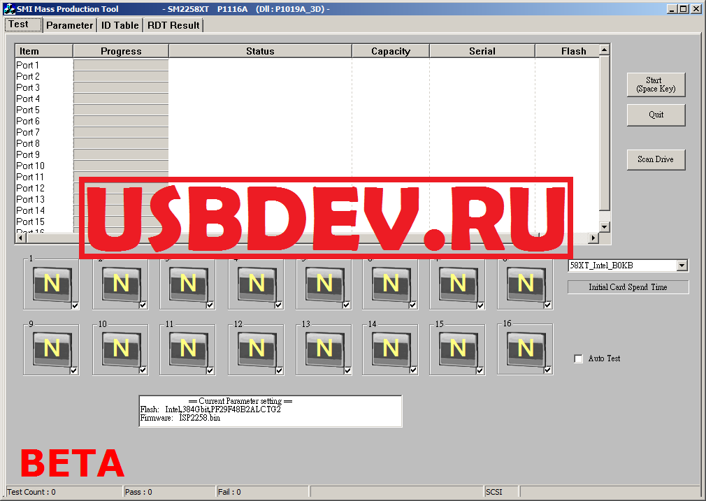Click the port list scroll up arrow
The width and height of the screenshot is (706, 501).
click(605, 50)
